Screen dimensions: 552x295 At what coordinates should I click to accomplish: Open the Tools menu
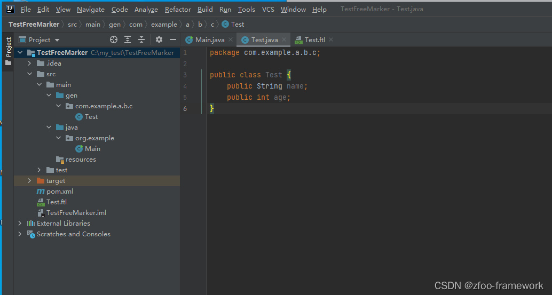[246, 10]
